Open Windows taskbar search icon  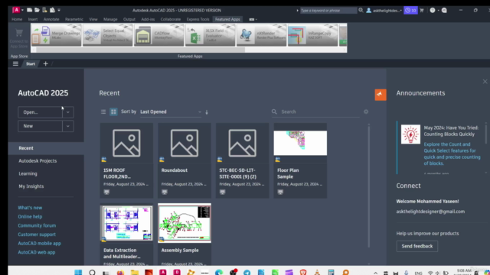[x=92, y=273]
